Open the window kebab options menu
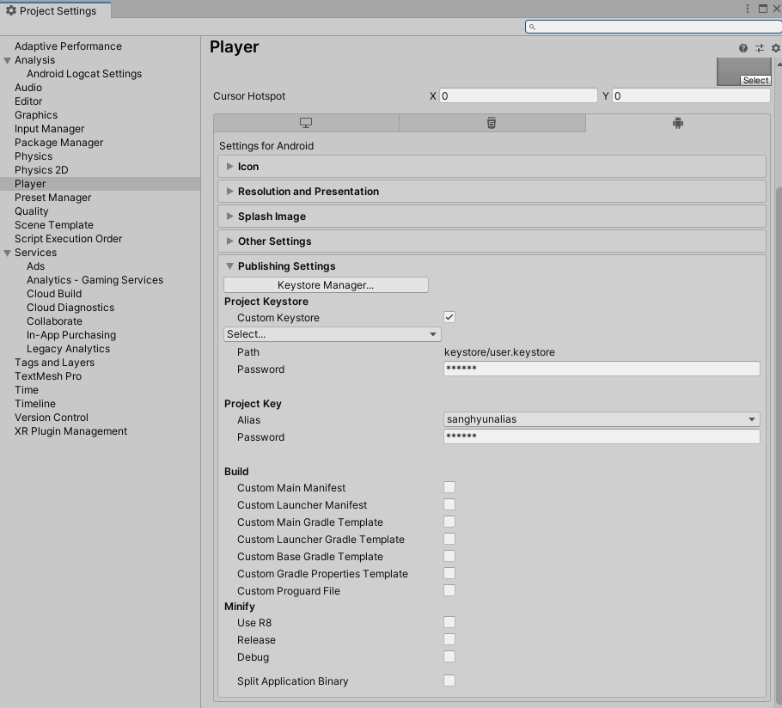Image resolution: width=782 pixels, height=708 pixels. point(747,9)
